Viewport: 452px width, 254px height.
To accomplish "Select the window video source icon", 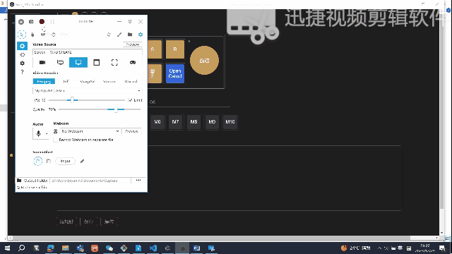I will pos(97,63).
